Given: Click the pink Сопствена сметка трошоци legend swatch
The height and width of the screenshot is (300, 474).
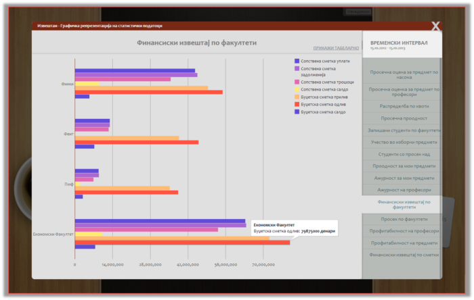Looking at the screenshot, I should point(297,82).
